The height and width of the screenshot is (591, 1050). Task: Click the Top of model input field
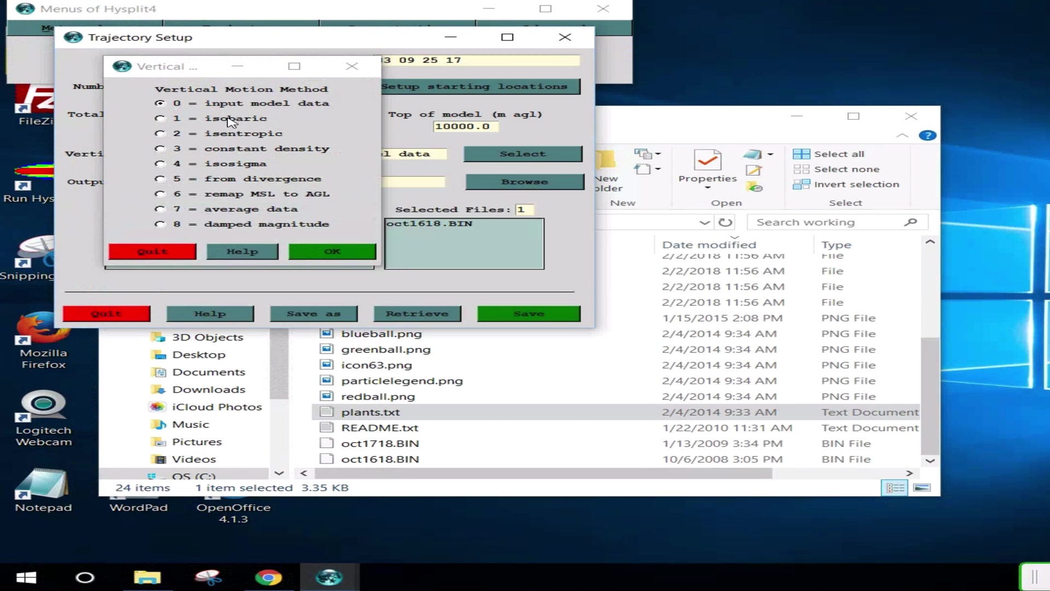click(x=465, y=126)
